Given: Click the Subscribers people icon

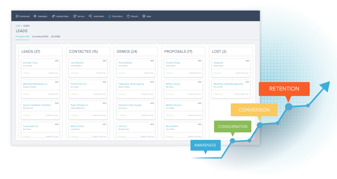Looking at the screenshot, I should (x=110, y=16).
